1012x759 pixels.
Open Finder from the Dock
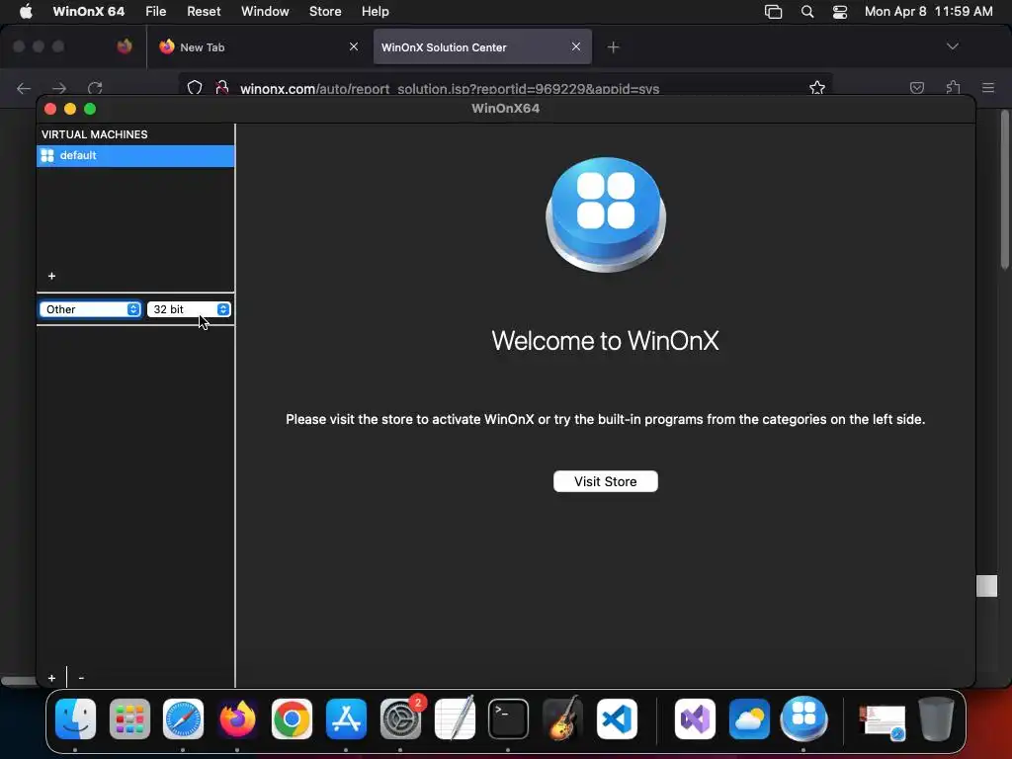75,719
